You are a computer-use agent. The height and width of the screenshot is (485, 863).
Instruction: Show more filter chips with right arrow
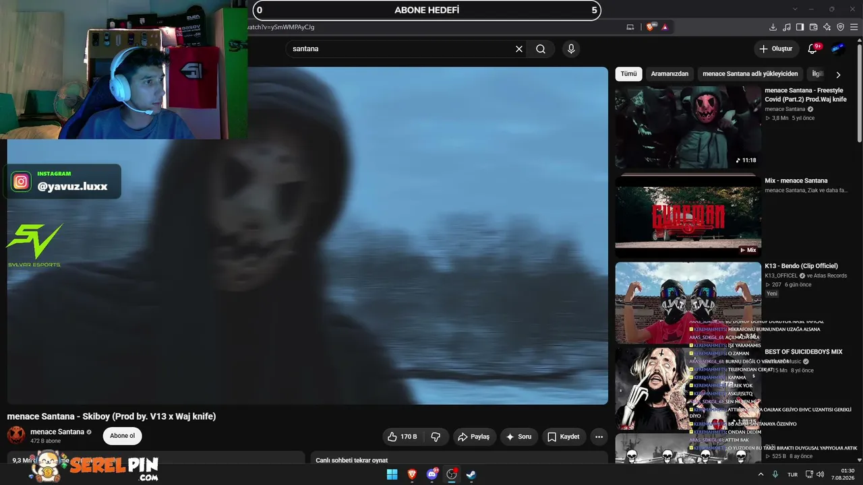coord(838,75)
